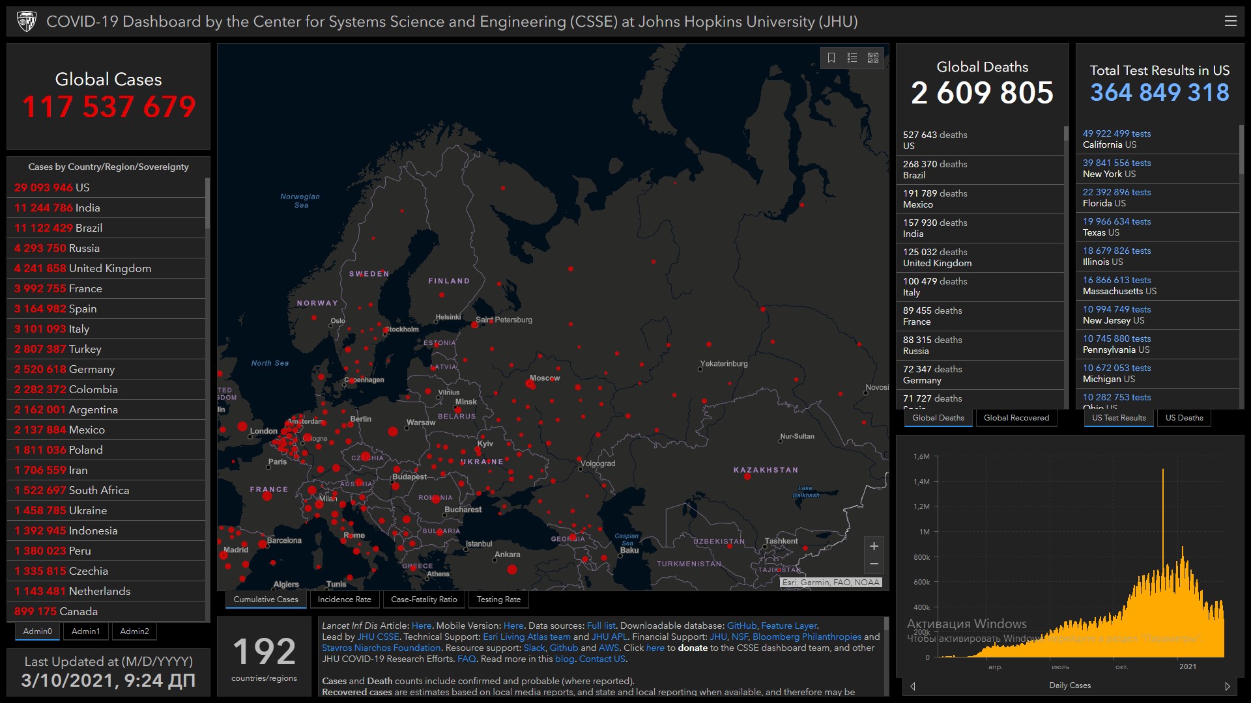
Task: Select the Admin1 level tab
Action: tap(85, 631)
